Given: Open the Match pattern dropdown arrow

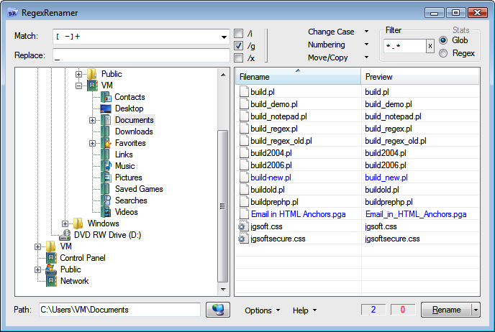Looking at the screenshot, I should click(224, 37).
